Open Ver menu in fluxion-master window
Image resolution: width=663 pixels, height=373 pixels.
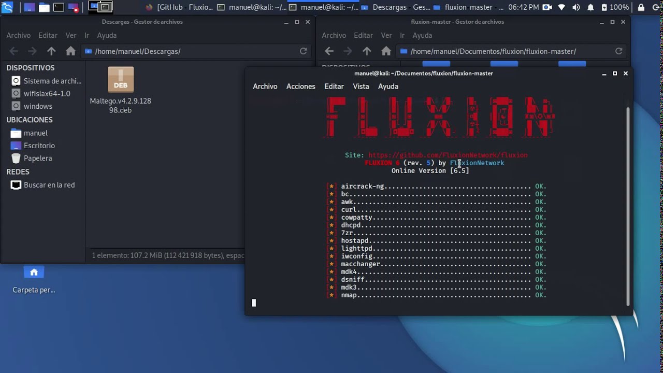point(386,35)
